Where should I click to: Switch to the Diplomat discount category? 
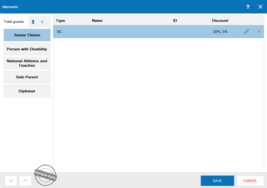(27, 91)
